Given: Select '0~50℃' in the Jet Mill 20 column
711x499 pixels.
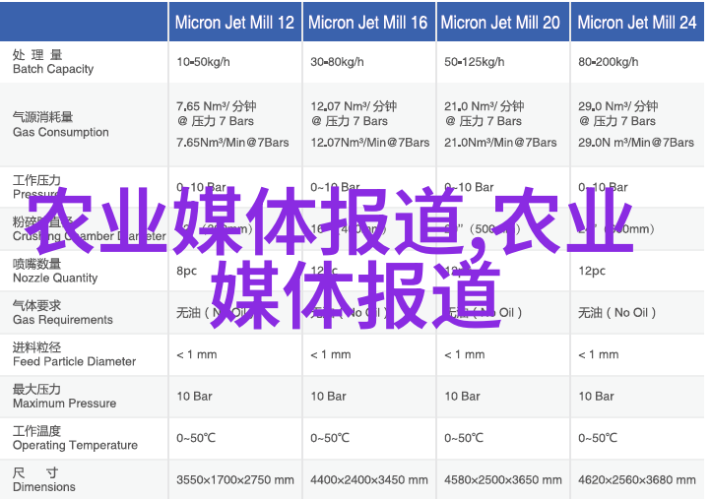Looking at the screenshot, I should tap(464, 438).
